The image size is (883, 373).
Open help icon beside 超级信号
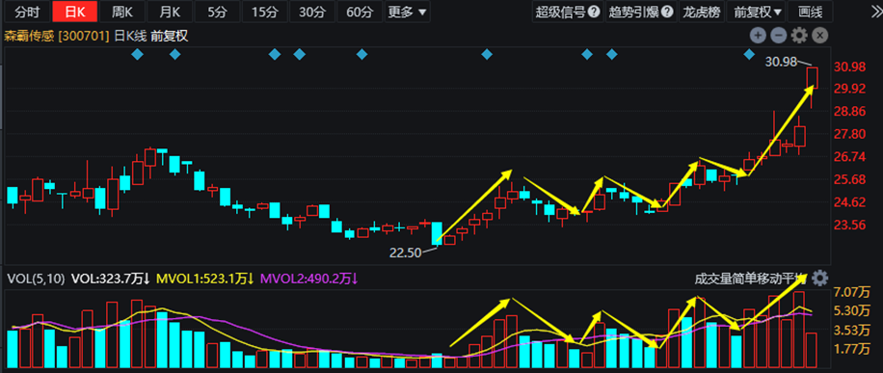(594, 12)
